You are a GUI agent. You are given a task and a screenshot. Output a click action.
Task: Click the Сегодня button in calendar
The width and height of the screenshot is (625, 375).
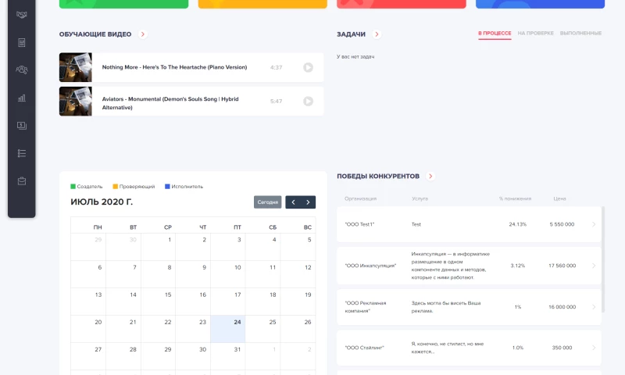click(267, 202)
